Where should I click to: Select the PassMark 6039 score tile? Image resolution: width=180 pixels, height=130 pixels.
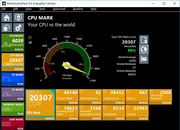click(13, 41)
